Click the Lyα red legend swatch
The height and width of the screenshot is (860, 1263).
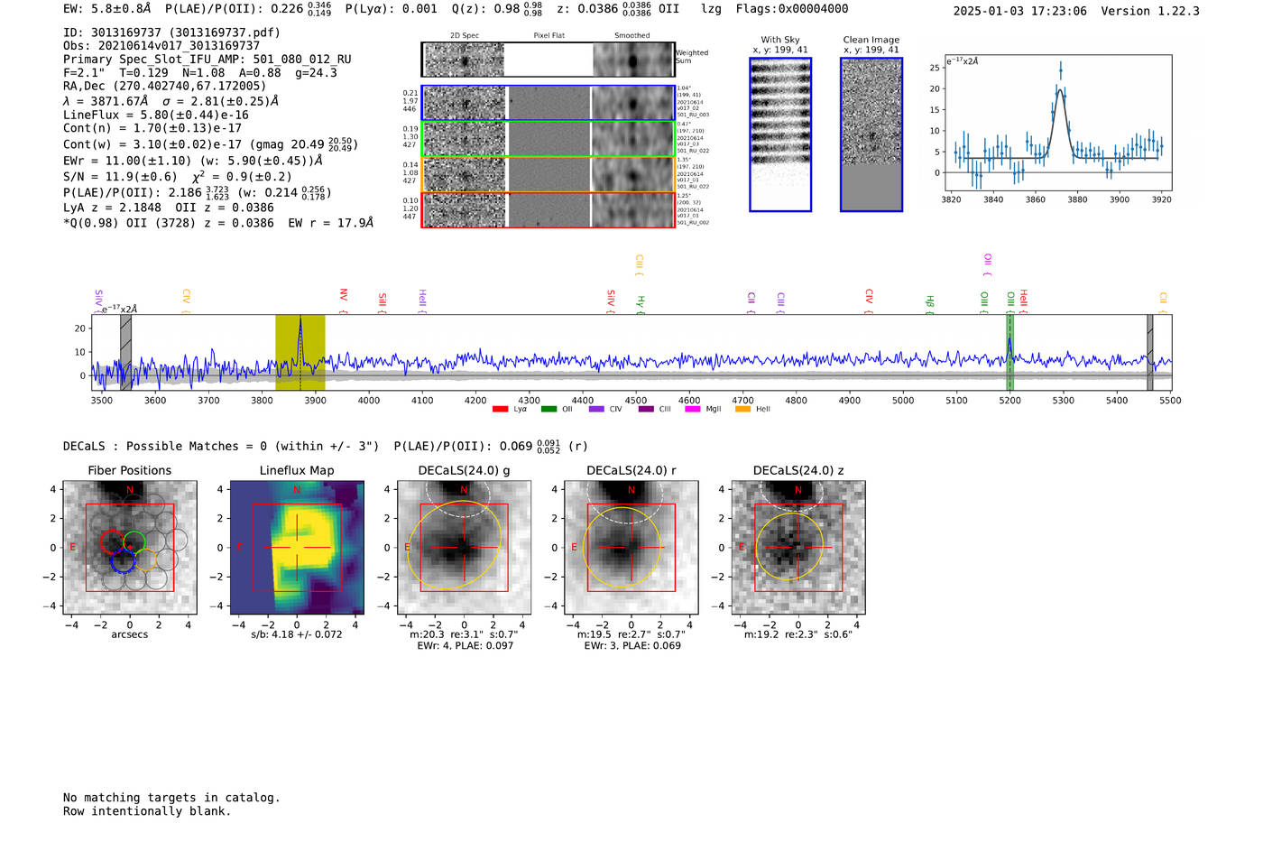click(500, 410)
